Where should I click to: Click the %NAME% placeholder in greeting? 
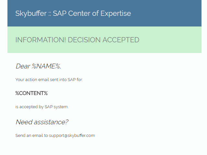[x=46, y=66]
